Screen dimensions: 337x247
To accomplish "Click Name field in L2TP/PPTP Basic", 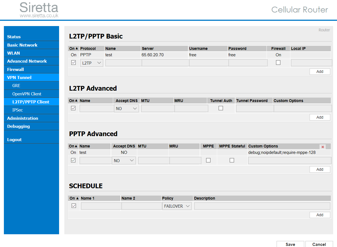I will click(x=123, y=63).
